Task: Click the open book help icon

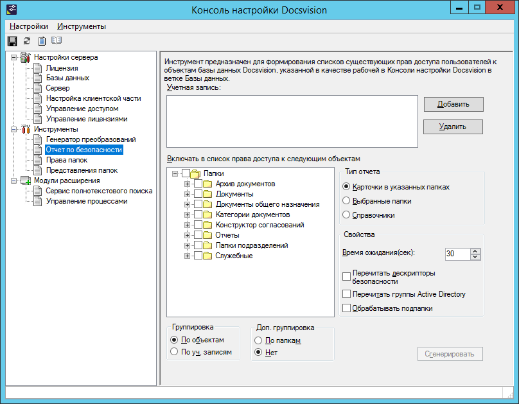Action: click(x=57, y=41)
